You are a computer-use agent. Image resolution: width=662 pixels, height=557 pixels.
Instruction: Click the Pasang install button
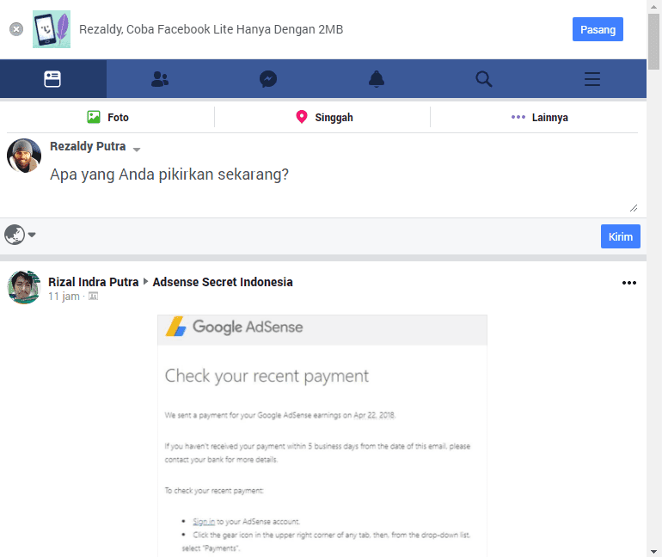[598, 29]
